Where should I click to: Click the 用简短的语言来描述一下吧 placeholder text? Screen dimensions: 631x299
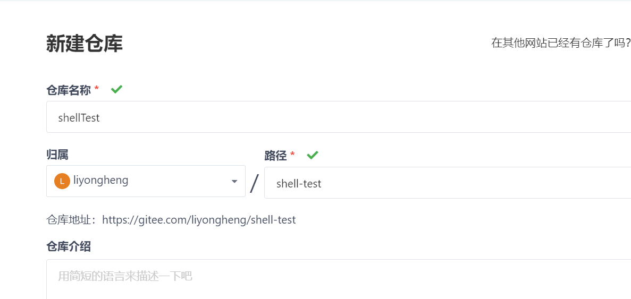(125, 276)
